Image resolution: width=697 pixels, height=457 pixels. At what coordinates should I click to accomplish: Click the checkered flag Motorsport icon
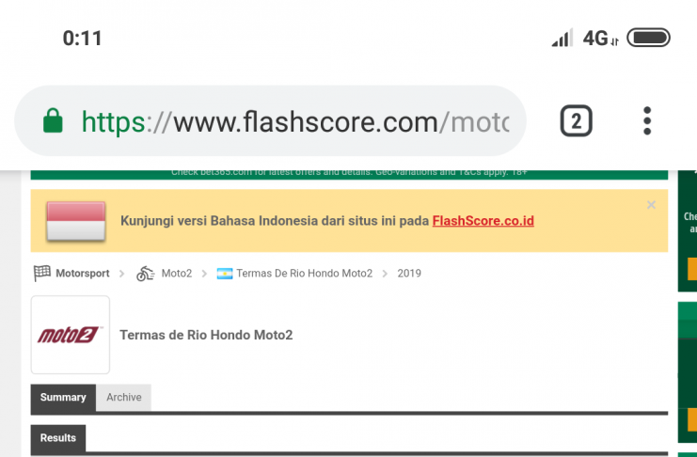pos(41,274)
